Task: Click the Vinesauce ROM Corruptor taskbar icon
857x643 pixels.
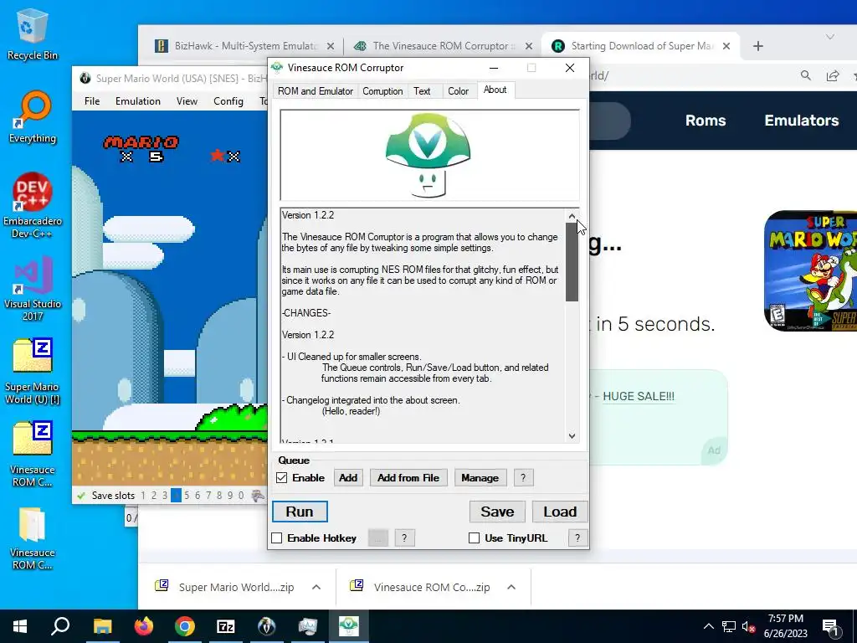Action: click(349, 626)
